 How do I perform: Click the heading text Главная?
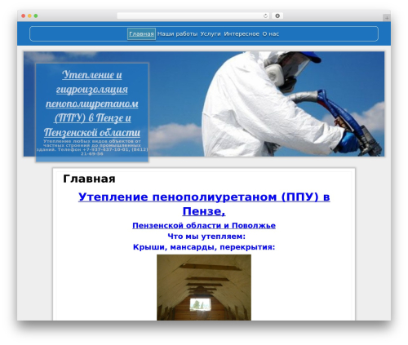click(89, 179)
